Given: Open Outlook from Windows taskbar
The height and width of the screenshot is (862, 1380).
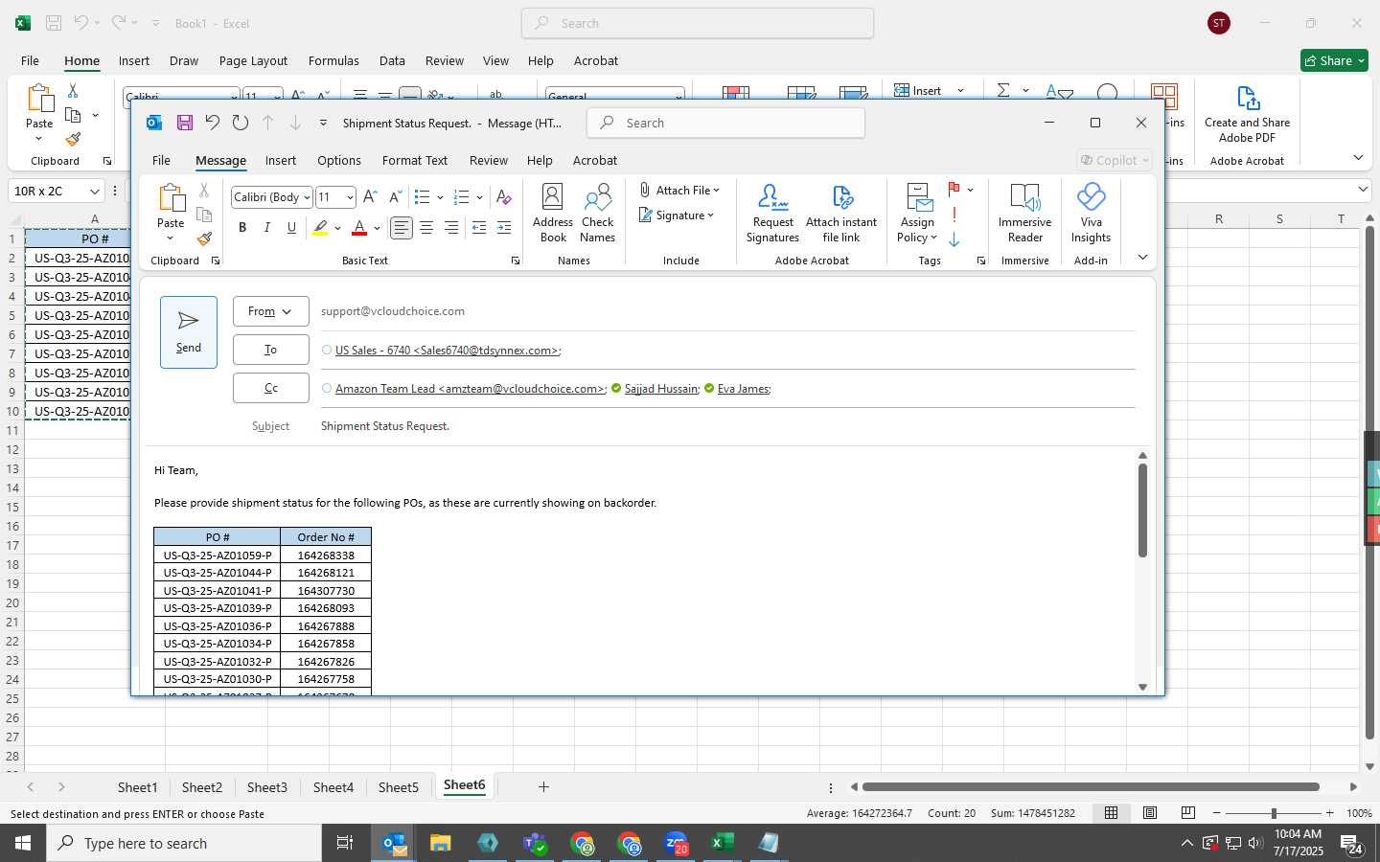Looking at the screenshot, I should (x=394, y=843).
